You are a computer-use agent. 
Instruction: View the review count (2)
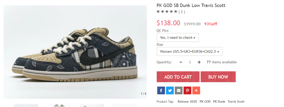pos(182,12)
